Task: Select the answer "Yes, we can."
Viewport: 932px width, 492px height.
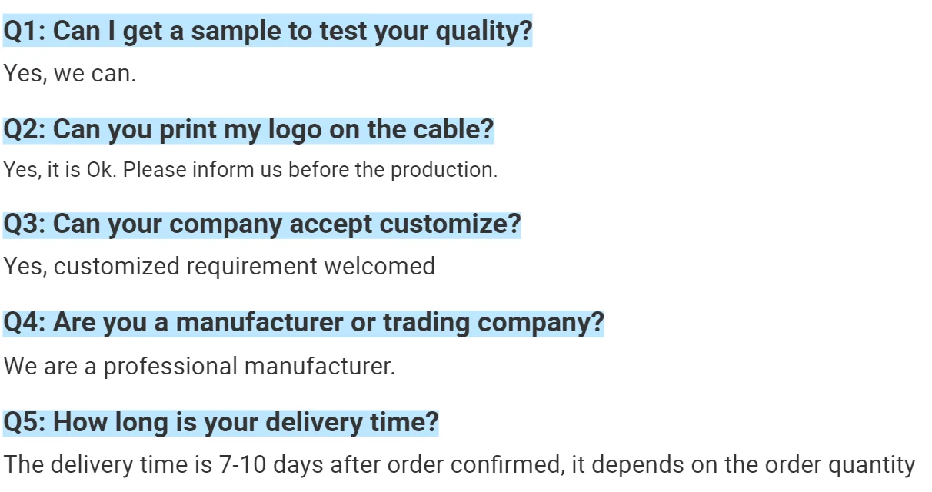Action: pos(70,74)
